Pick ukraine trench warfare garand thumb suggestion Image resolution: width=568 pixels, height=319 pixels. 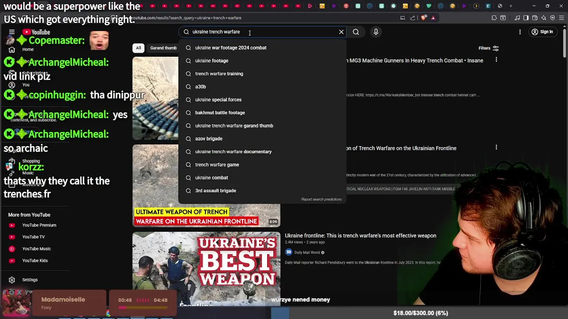[262, 125]
